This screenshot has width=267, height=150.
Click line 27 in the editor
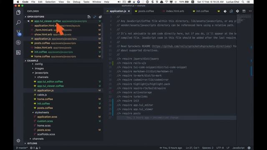[176, 117]
